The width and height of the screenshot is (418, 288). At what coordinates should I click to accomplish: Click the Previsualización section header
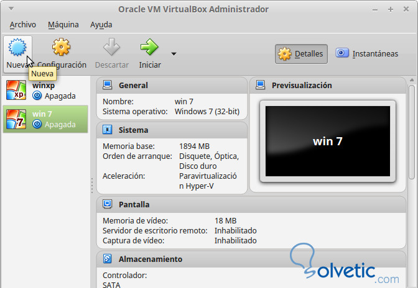pyautogui.click(x=328, y=86)
